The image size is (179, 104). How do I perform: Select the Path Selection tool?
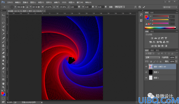(3, 76)
